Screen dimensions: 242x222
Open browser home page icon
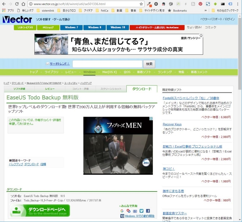[x=23, y=4]
